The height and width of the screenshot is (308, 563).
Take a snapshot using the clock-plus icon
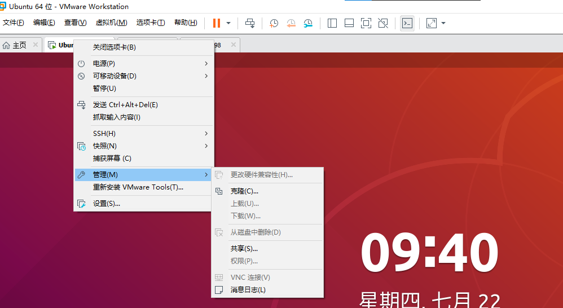[274, 23]
